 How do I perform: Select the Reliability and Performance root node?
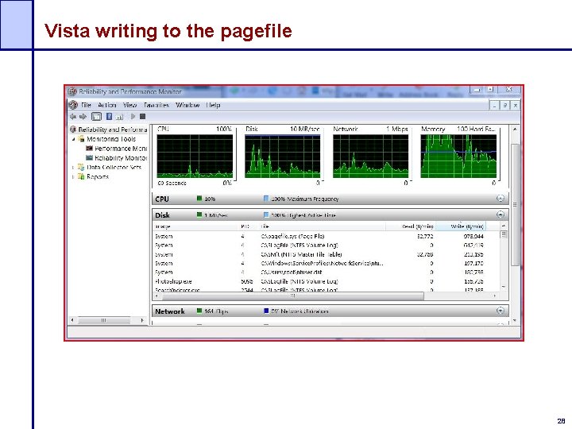pyautogui.click(x=109, y=129)
